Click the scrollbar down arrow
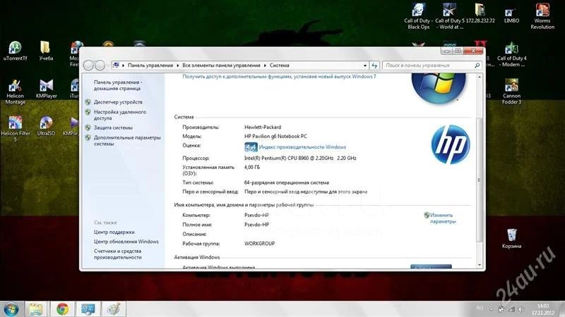Image resolution: width=565 pixels, height=317 pixels. [x=480, y=265]
